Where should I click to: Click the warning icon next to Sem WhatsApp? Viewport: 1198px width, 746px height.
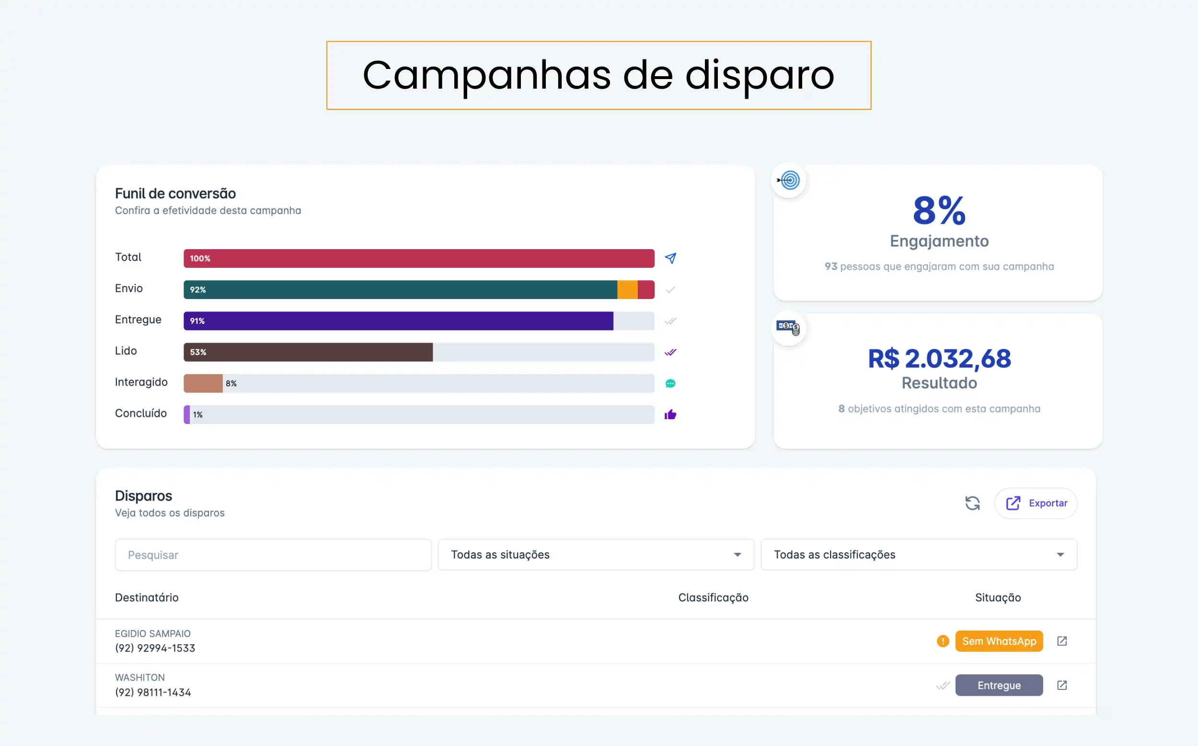coord(943,641)
